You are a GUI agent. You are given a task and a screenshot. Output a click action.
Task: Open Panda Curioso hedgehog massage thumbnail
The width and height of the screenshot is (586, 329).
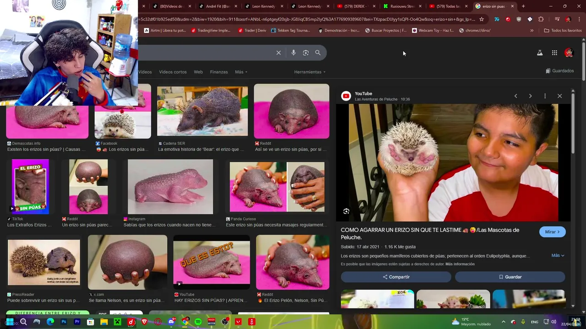pos(277,187)
